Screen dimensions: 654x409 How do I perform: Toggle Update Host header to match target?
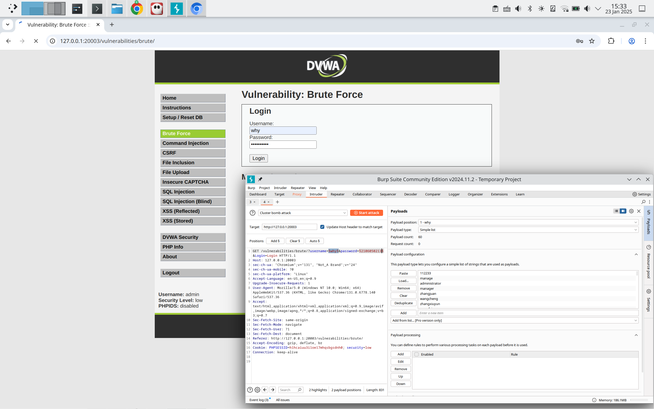322,227
